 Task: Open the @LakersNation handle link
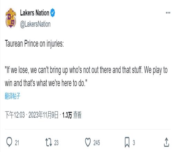pyautogui.click(x=35, y=24)
